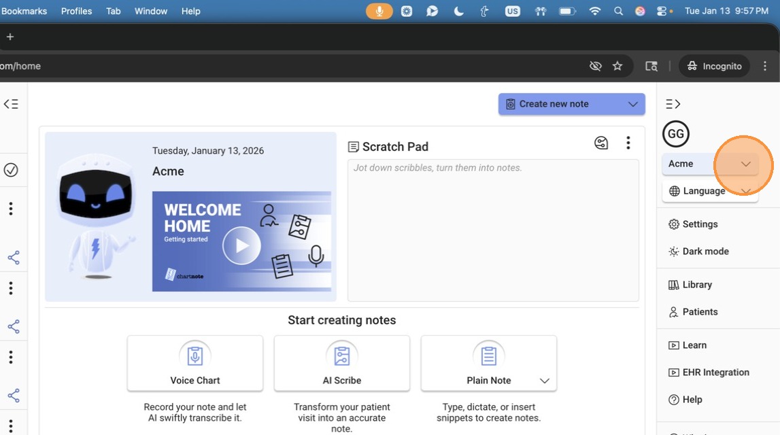Viewport: 780px width, 435px height.
Task: Toggle Dark mode
Action: tap(698, 251)
